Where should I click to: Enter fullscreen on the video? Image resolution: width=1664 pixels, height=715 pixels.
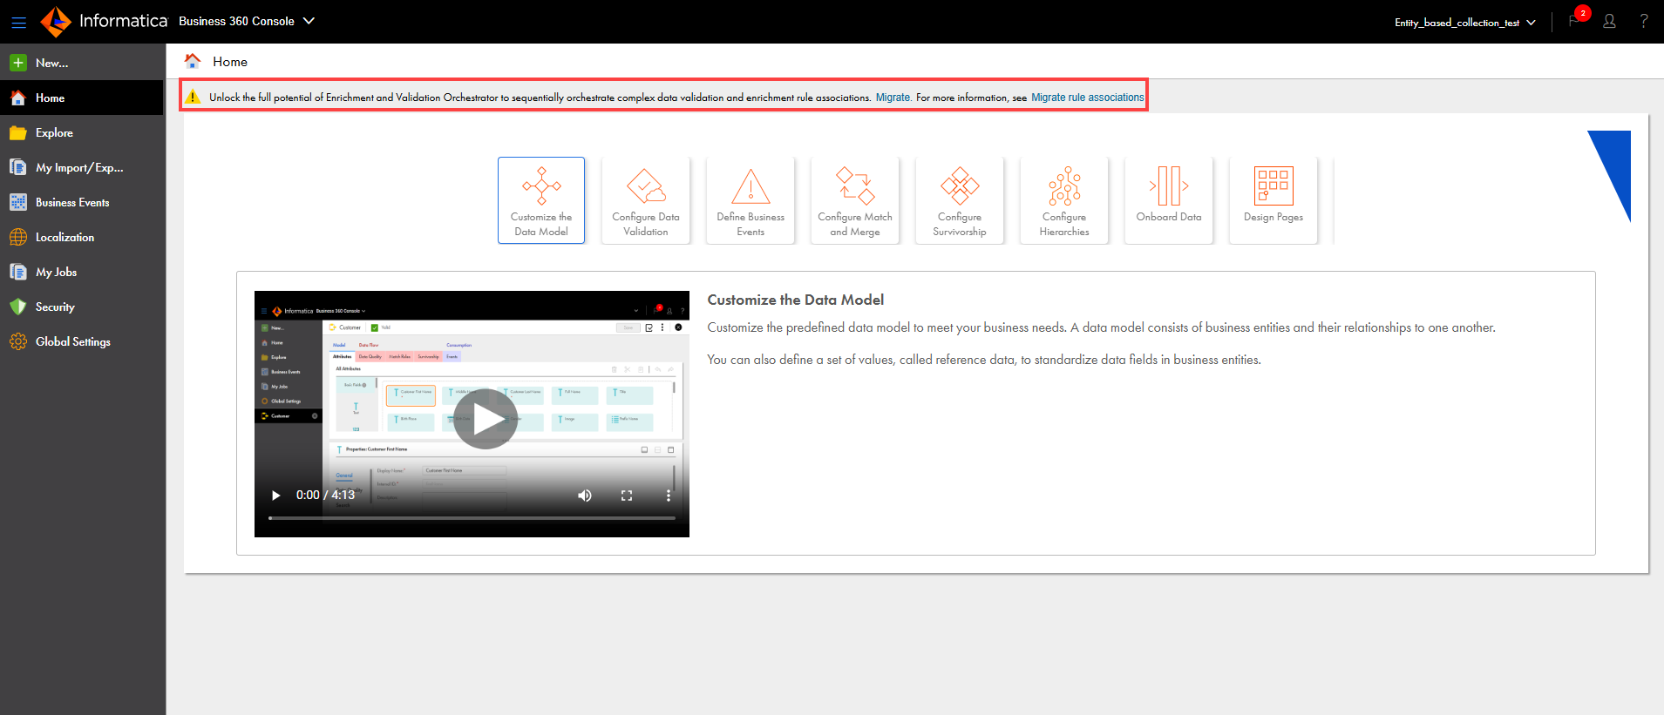[627, 496]
